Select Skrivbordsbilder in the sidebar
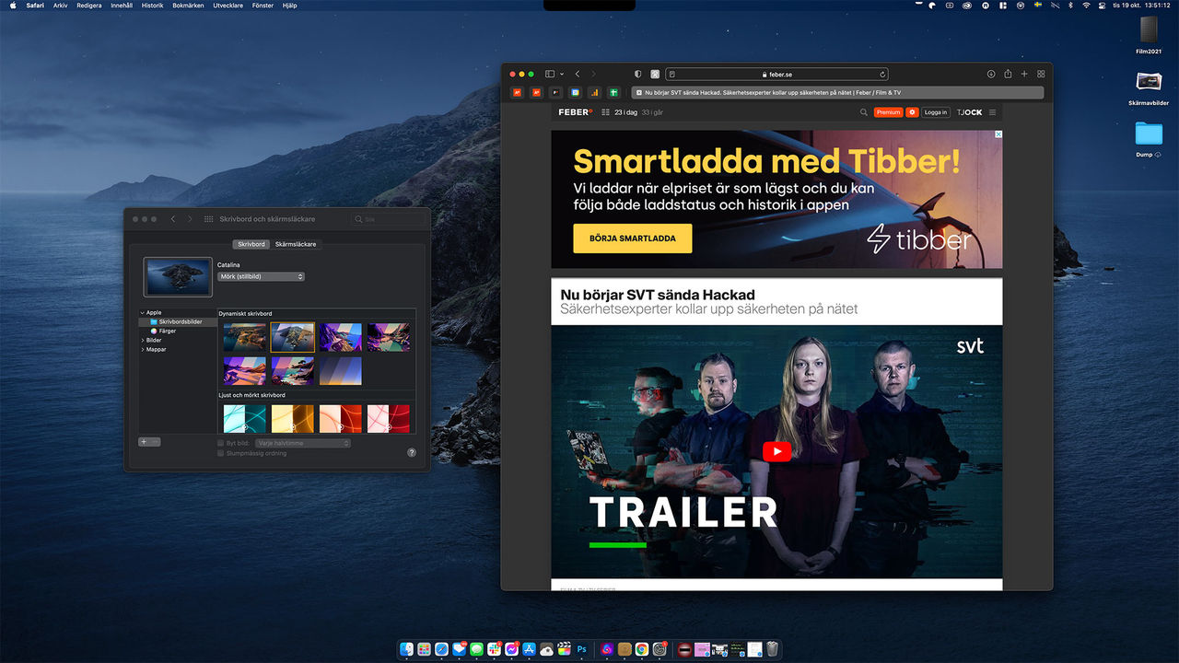 (180, 321)
